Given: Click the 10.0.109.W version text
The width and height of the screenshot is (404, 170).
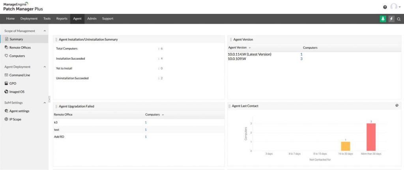Looking at the screenshot, I should [x=237, y=59].
